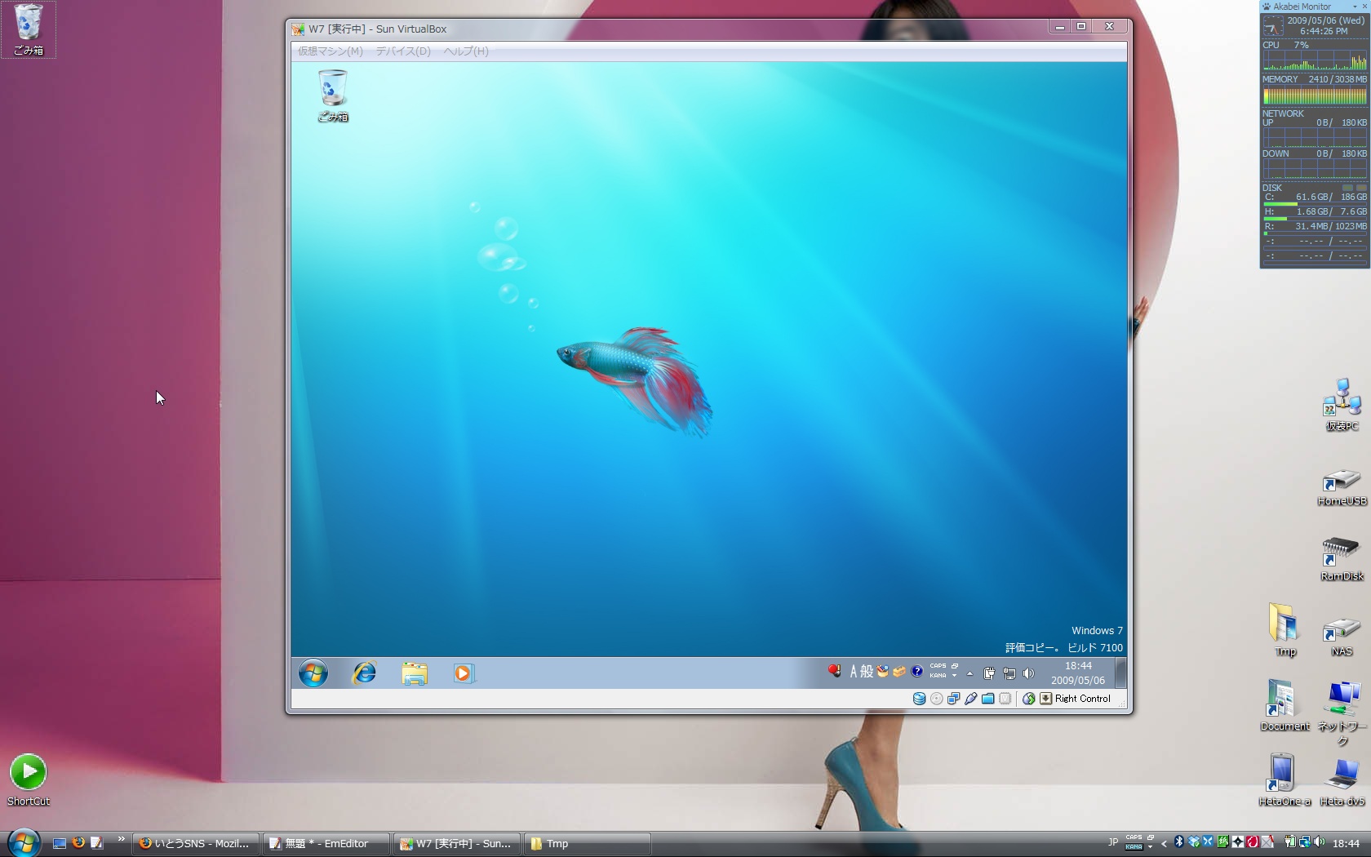Toggle the KANA indicator in the guest language bar

(938, 676)
